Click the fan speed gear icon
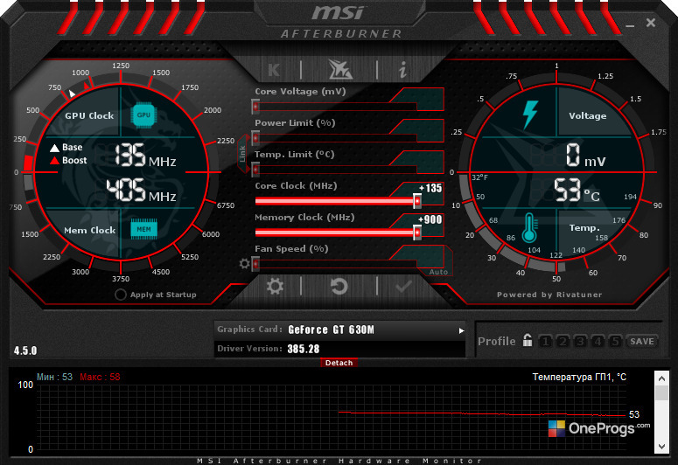The image size is (678, 465). (244, 263)
